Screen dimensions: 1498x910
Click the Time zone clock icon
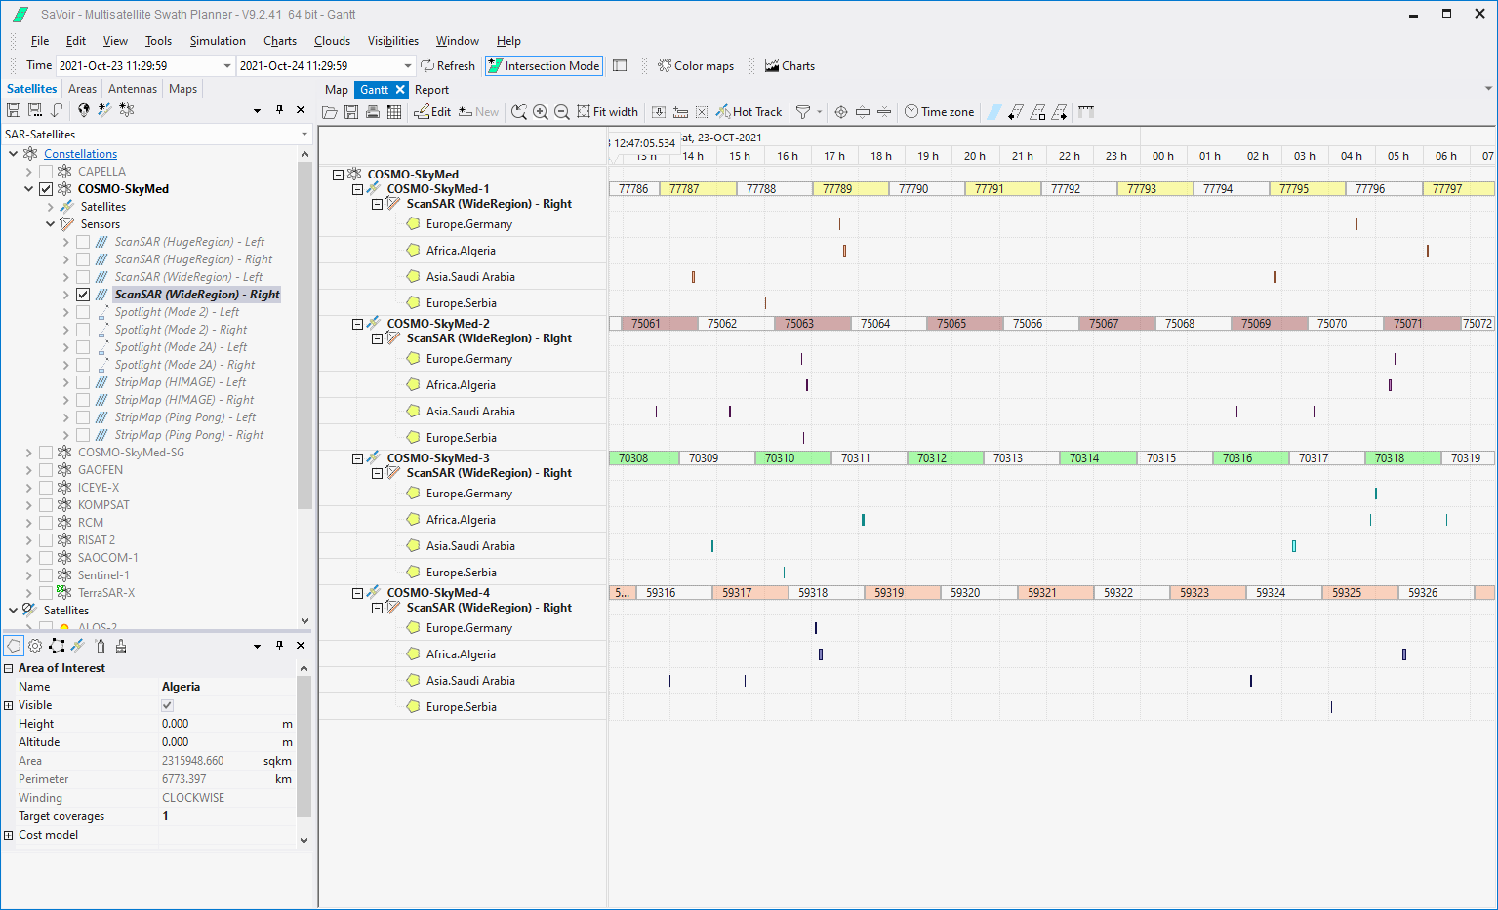click(911, 112)
